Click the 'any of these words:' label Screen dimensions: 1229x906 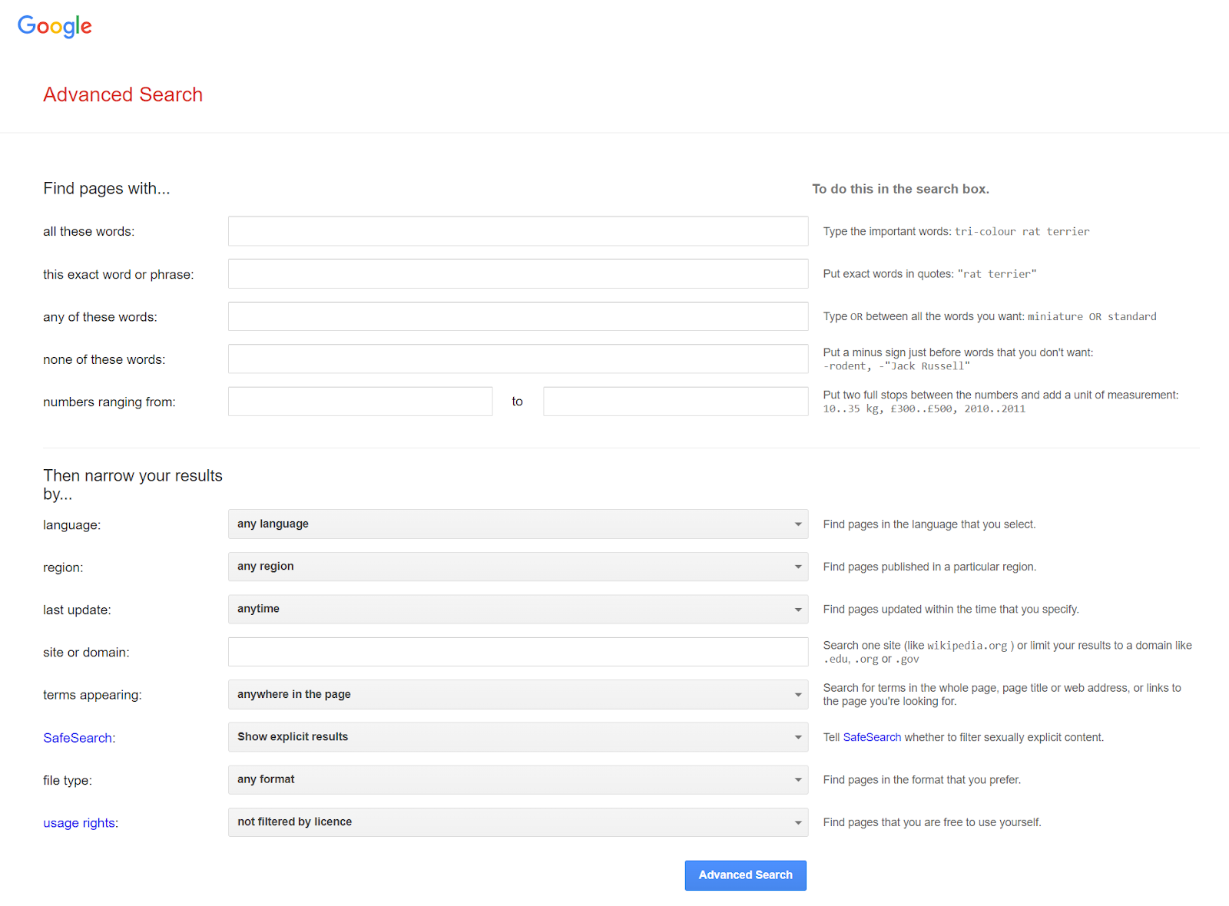(100, 317)
